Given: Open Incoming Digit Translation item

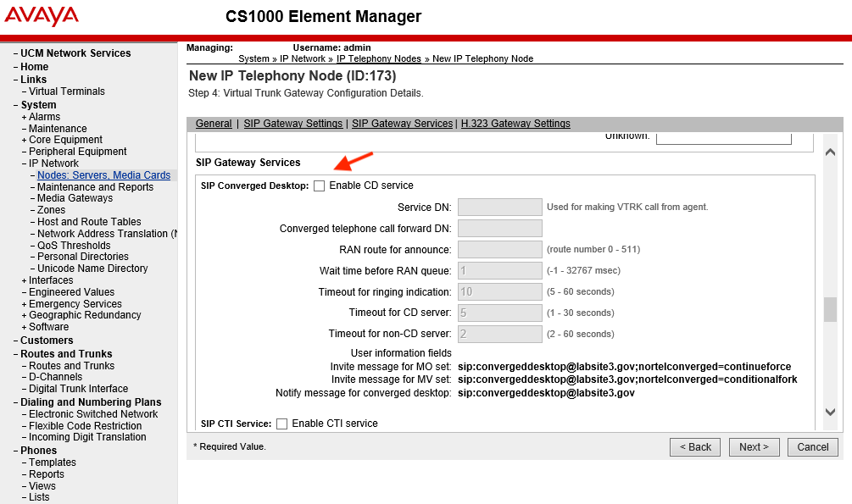Looking at the screenshot, I should pyautogui.click(x=87, y=437).
